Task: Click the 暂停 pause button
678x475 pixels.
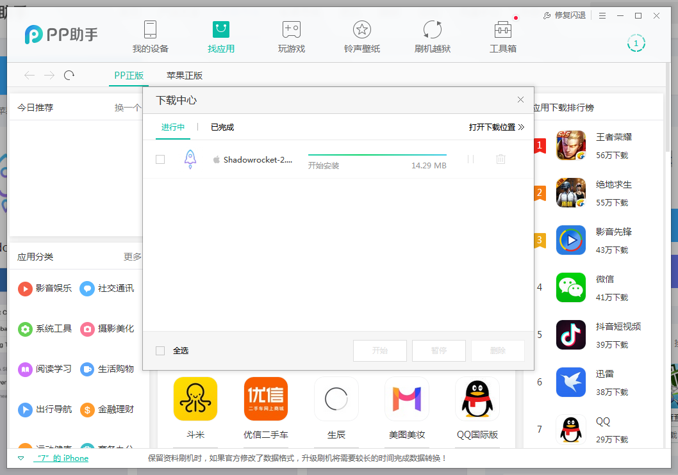Action: (x=439, y=351)
